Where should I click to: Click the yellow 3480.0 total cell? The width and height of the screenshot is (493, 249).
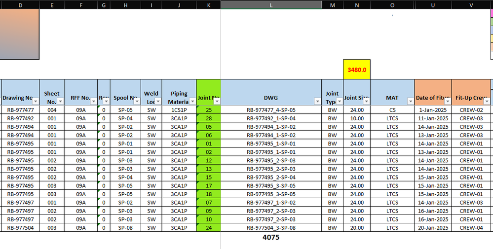[357, 70]
